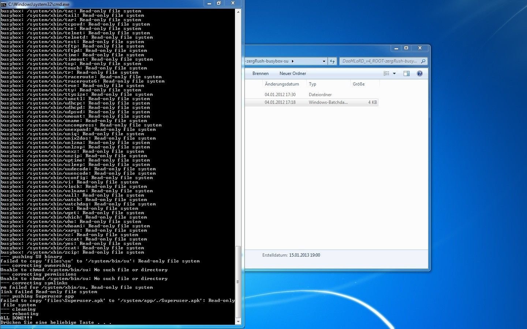Click the 4 KB size cell
Screen dimensions: 527x329
(372, 102)
